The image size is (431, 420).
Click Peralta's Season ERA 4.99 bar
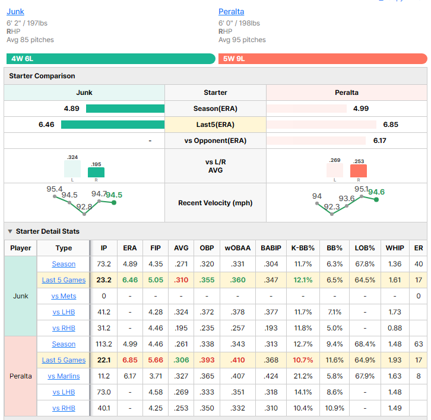point(306,109)
